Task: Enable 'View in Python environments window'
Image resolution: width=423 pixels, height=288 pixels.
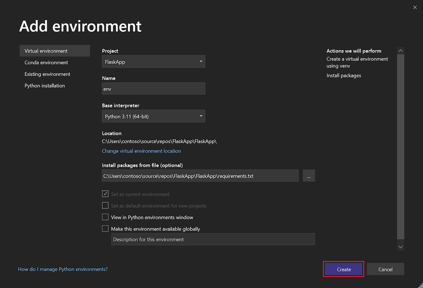Action: [105, 217]
